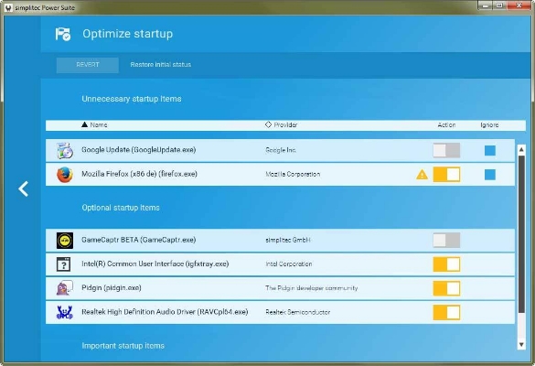
Task: Sort list by Name column header
Action: (94, 125)
